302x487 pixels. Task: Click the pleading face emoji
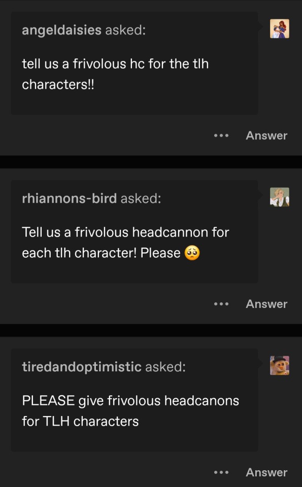[x=192, y=253]
